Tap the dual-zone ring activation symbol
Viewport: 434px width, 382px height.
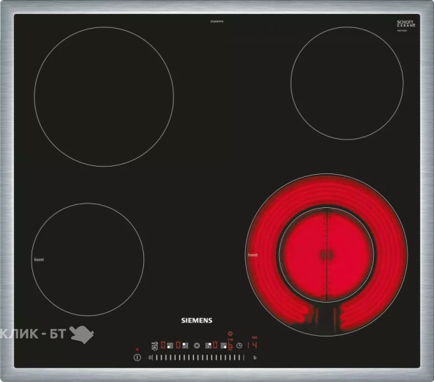(197, 345)
